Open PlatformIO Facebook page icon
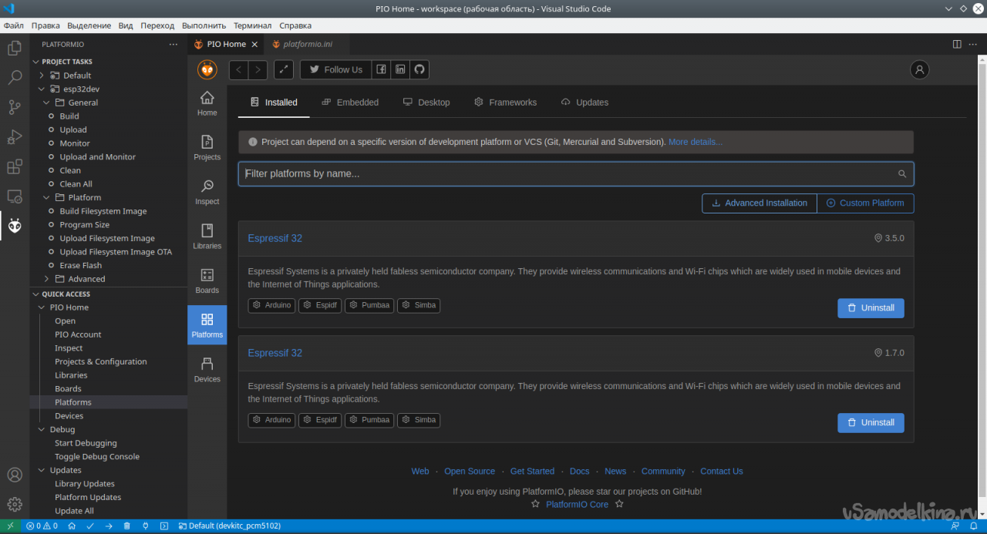The height and width of the screenshot is (534, 987). pyautogui.click(x=381, y=69)
